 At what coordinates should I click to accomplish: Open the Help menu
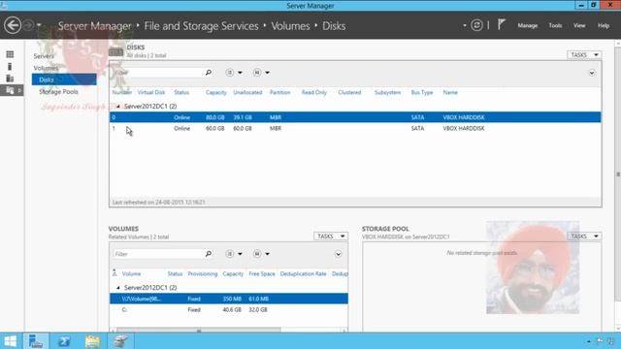(x=604, y=26)
